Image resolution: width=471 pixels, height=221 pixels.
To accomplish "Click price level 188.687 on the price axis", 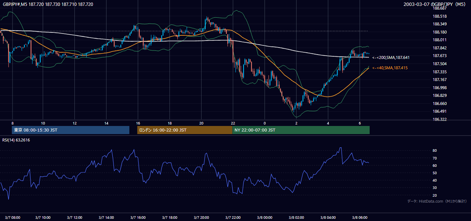I will [439, 8].
